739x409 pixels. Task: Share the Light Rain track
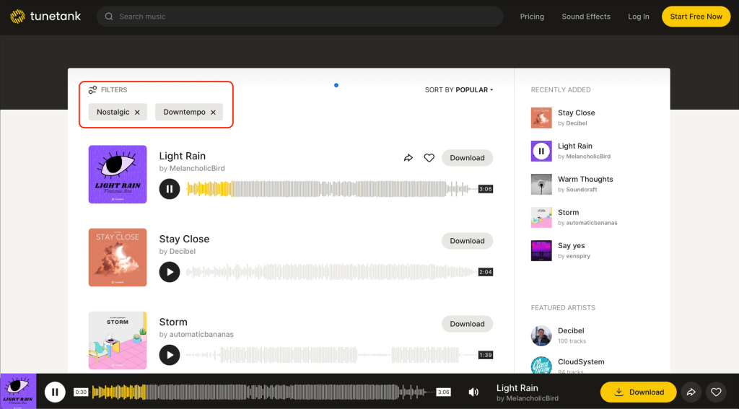pyautogui.click(x=408, y=158)
